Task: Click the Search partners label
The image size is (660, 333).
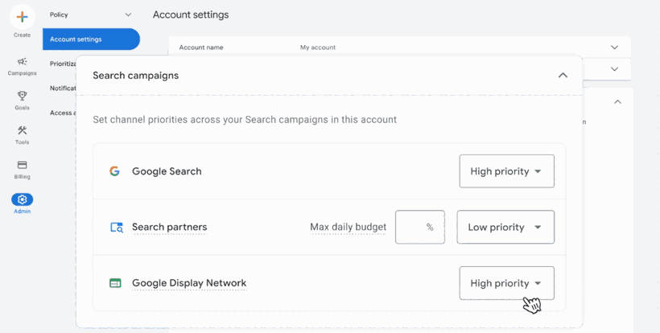Action: (x=169, y=227)
